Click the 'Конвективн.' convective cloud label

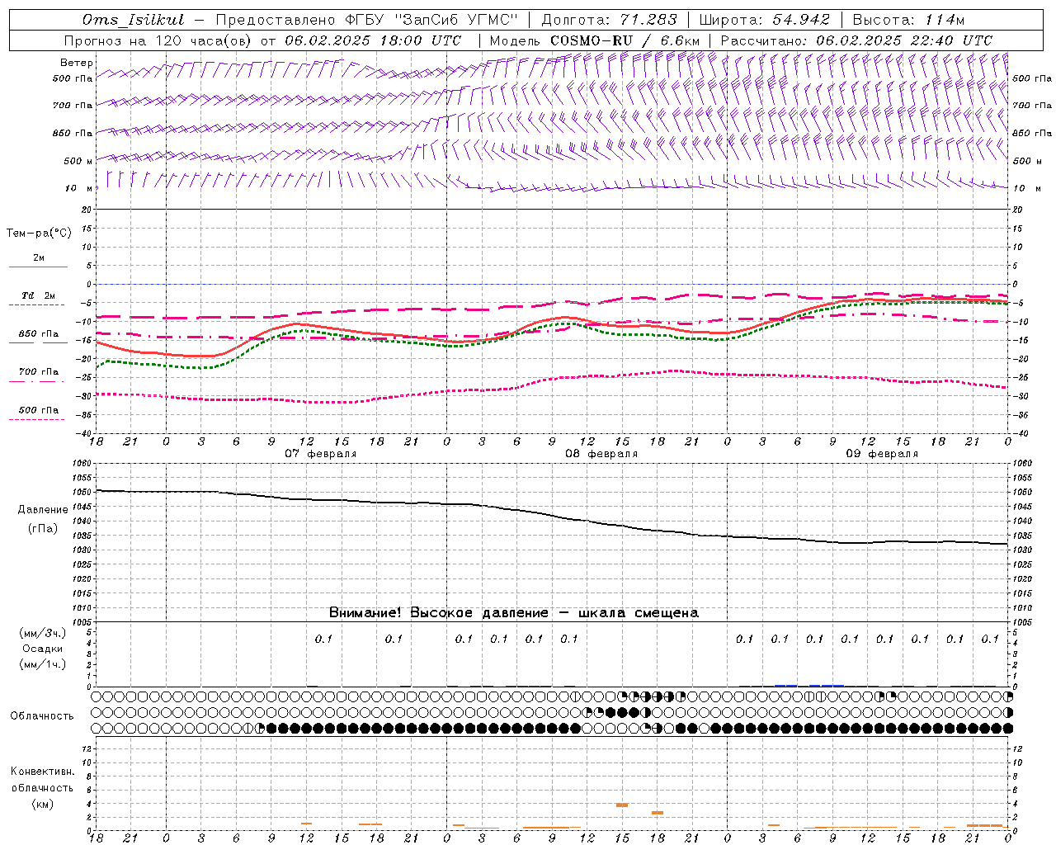click(42, 772)
